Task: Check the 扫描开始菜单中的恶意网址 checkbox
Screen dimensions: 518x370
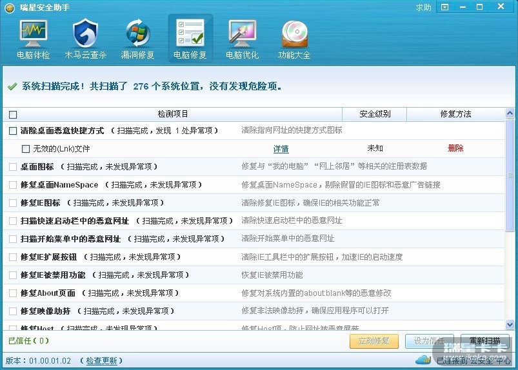Action: pos(13,239)
